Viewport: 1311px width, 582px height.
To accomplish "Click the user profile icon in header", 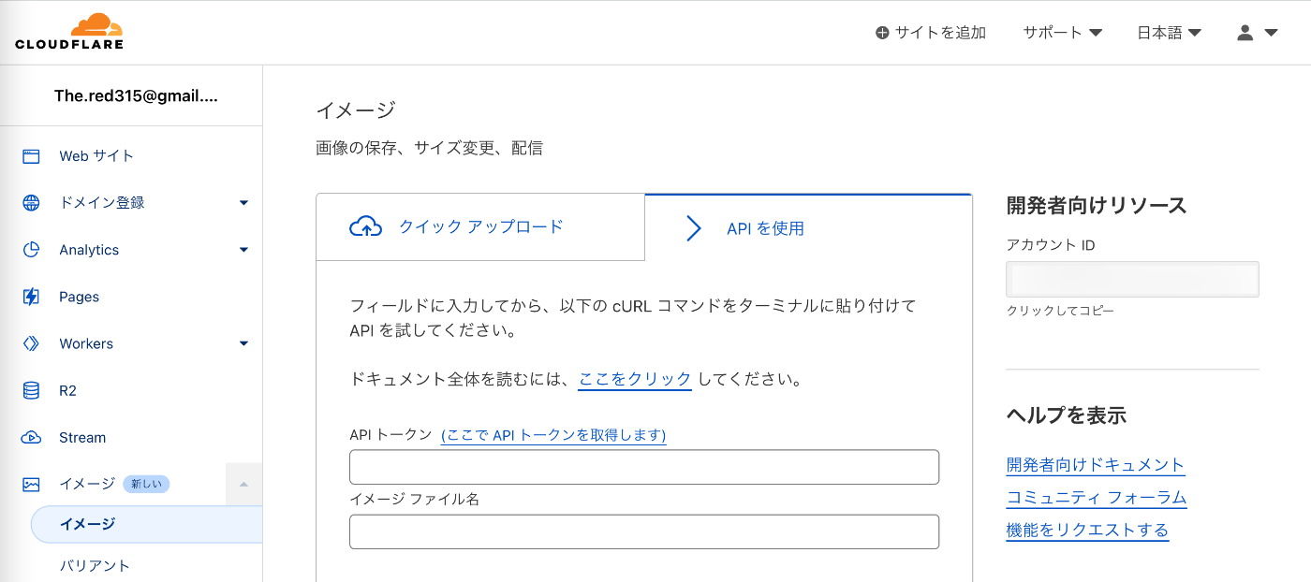I will tap(1245, 33).
